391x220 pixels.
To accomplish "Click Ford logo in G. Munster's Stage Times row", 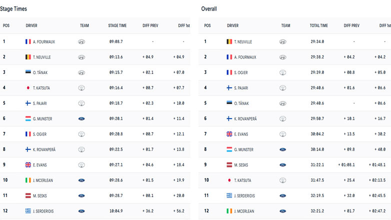I will [81, 119].
